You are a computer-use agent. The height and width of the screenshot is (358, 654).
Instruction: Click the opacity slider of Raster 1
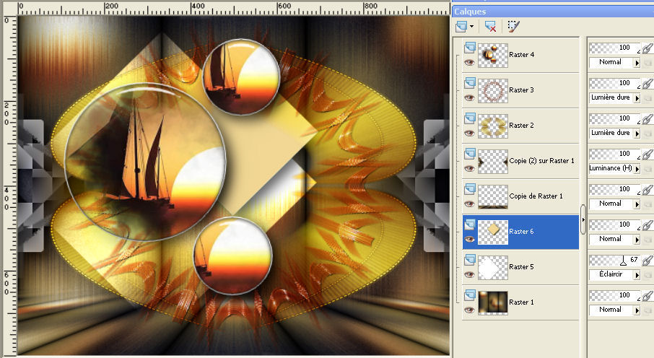(x=614, y=296)
